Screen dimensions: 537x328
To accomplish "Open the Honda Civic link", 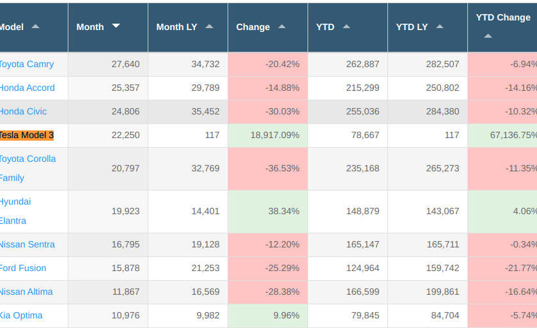I will tap(23, 111).
